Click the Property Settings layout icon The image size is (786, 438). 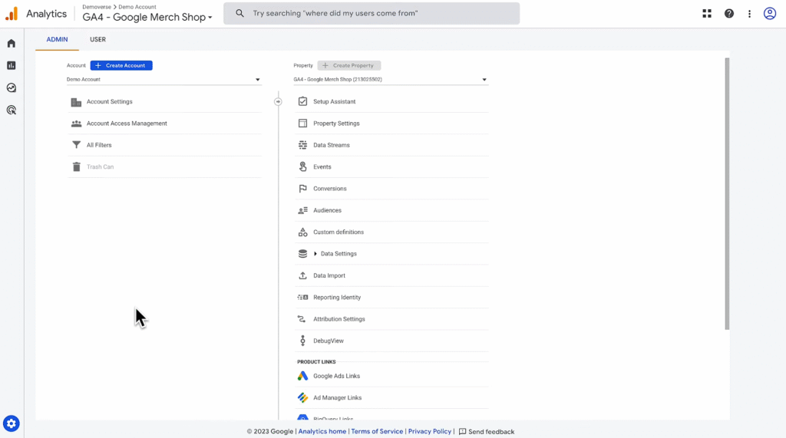click(302, 123)
